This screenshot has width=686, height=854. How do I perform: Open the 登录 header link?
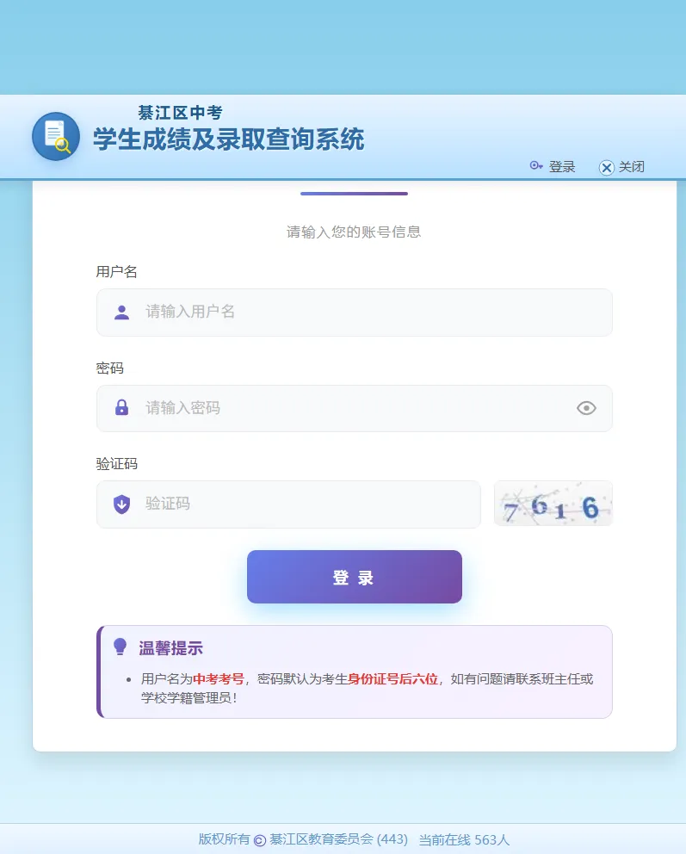coord(561,167)
